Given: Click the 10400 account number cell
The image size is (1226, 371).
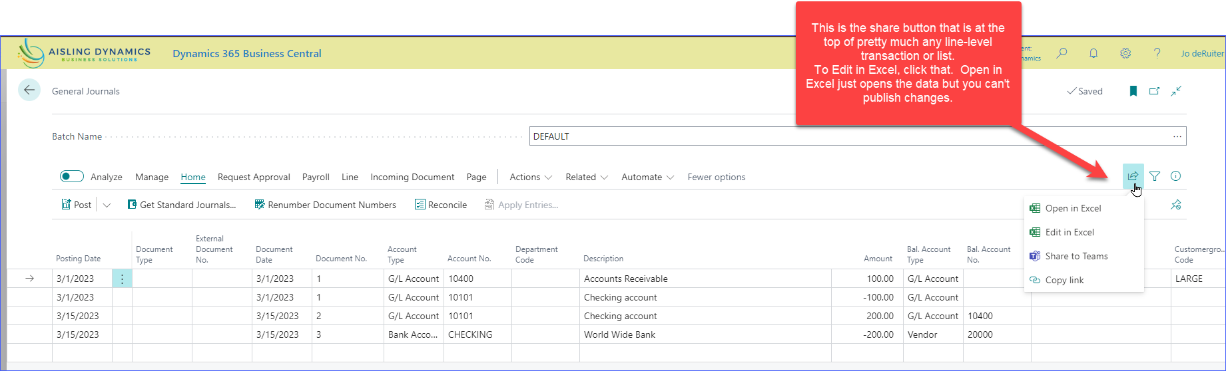Looking at the screenshot, I should [x=477, y=279].
